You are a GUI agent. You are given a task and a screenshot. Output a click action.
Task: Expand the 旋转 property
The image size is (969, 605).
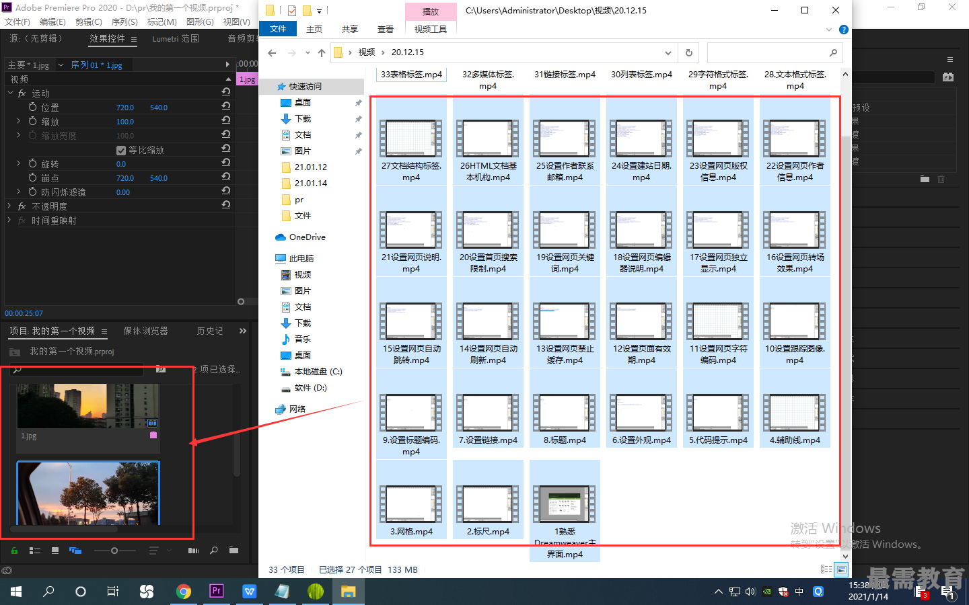(18, 164)
